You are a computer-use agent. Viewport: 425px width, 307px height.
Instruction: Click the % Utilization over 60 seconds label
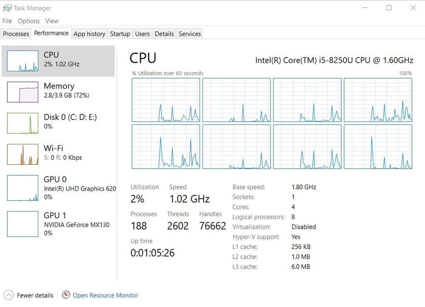[168, 73]
